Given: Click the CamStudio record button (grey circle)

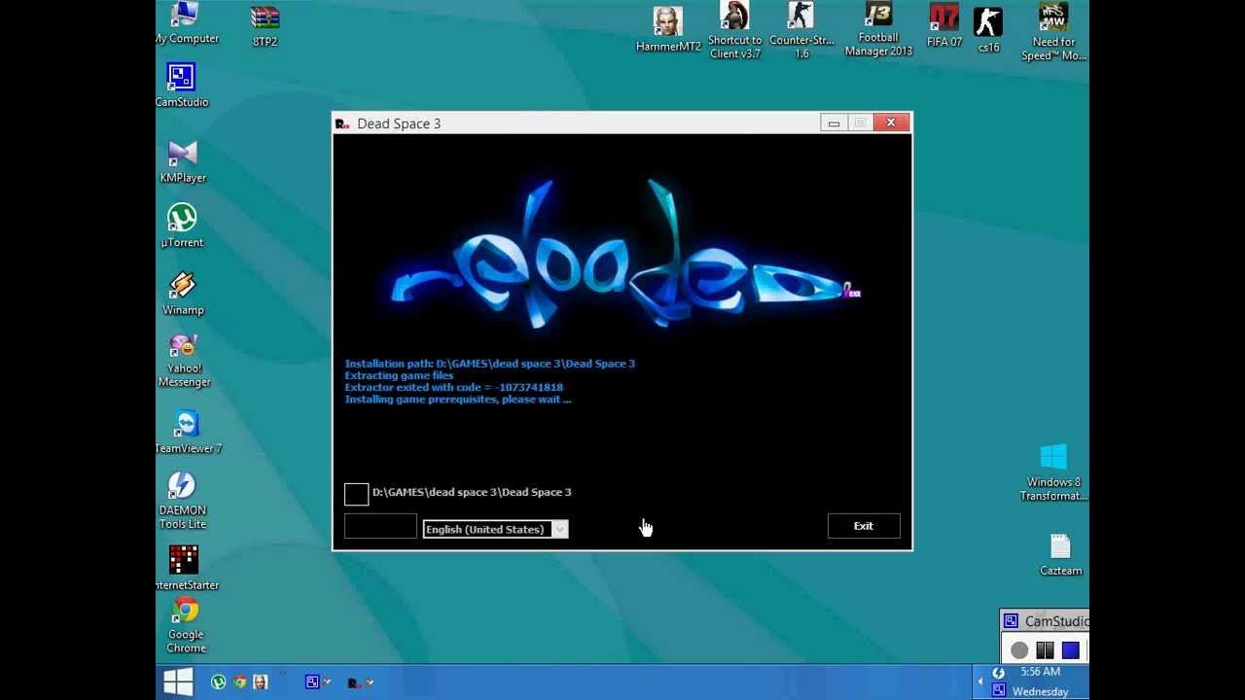Looking at the screenshot, I should [x=1019, y=649].
